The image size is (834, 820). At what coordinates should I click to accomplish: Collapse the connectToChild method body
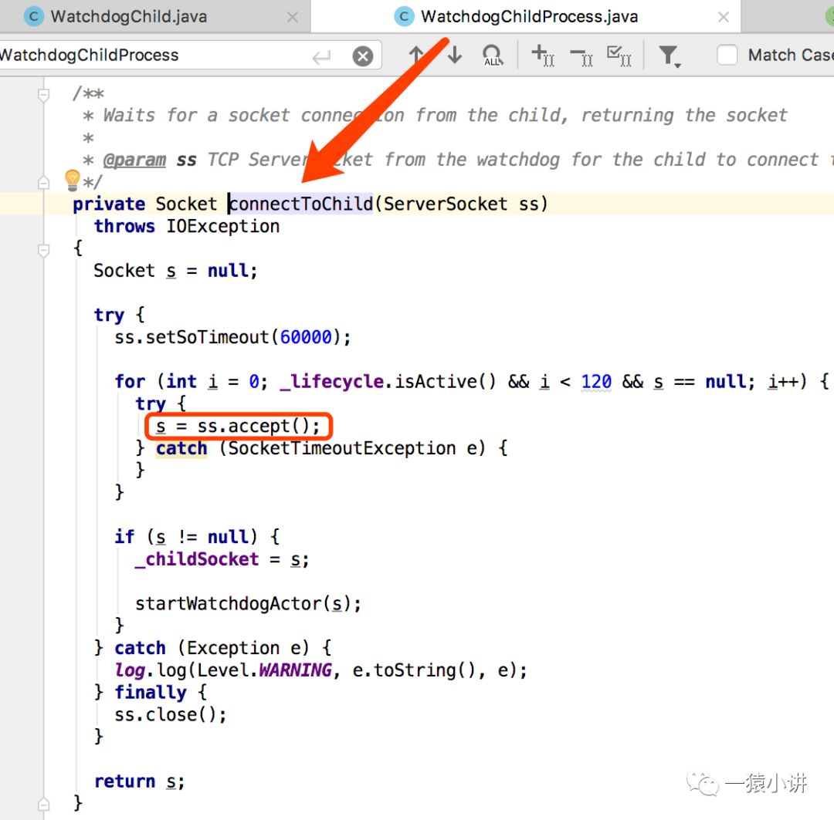point(43,250)
